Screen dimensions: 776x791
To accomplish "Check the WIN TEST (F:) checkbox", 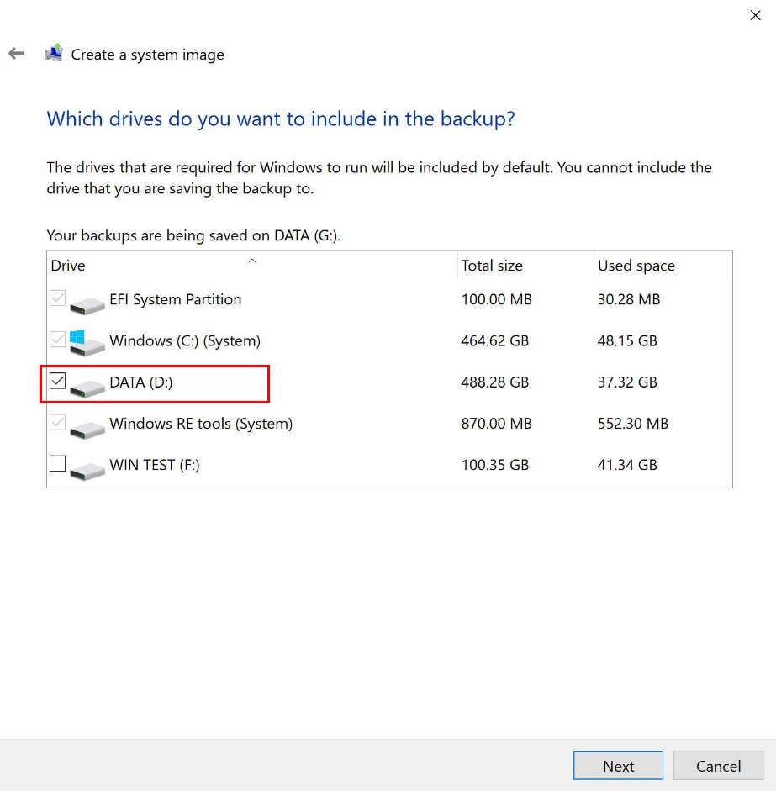I will 58,464.
